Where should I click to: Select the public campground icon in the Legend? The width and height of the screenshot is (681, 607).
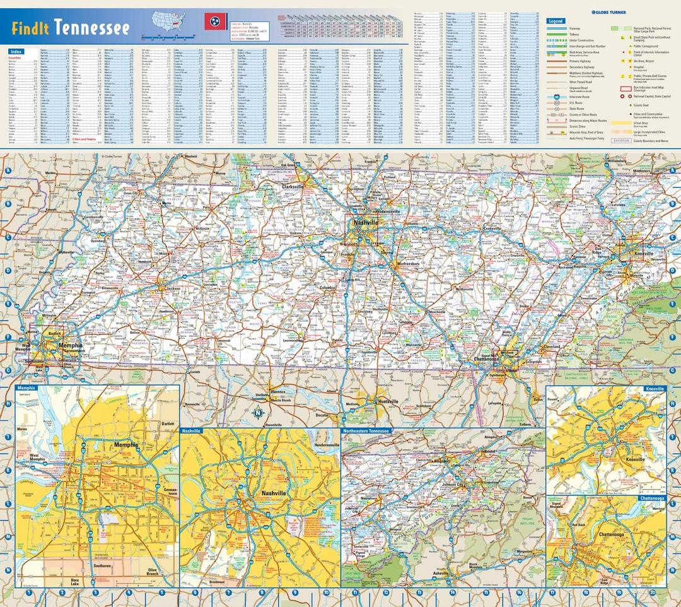tap(631, 46)
